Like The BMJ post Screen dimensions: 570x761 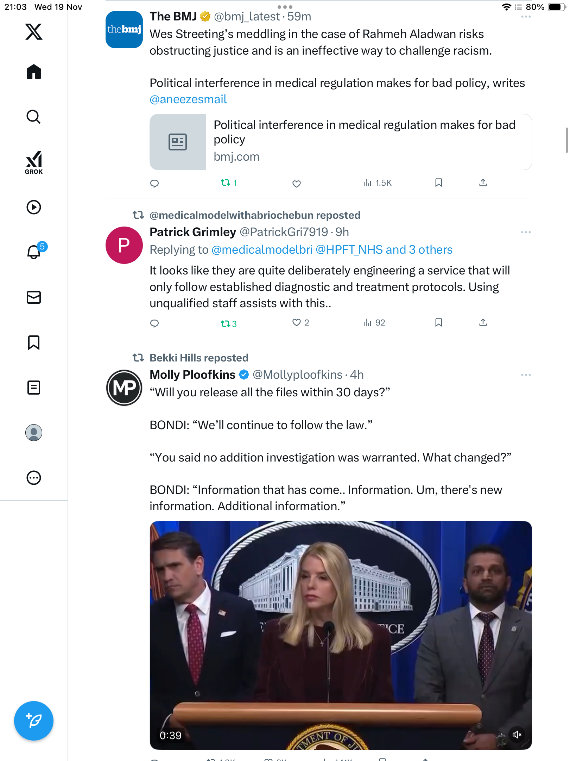(297, 184)
